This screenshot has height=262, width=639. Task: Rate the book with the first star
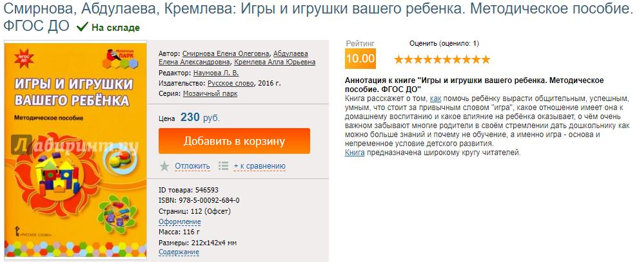pos(398,59)
